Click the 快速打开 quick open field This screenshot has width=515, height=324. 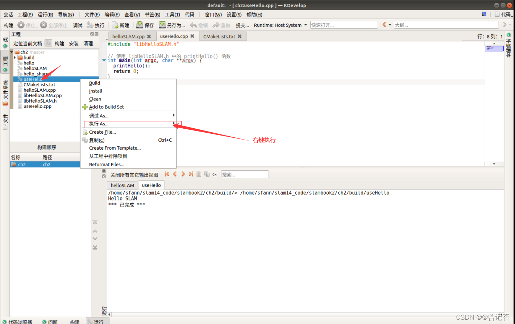pos(344,25)
